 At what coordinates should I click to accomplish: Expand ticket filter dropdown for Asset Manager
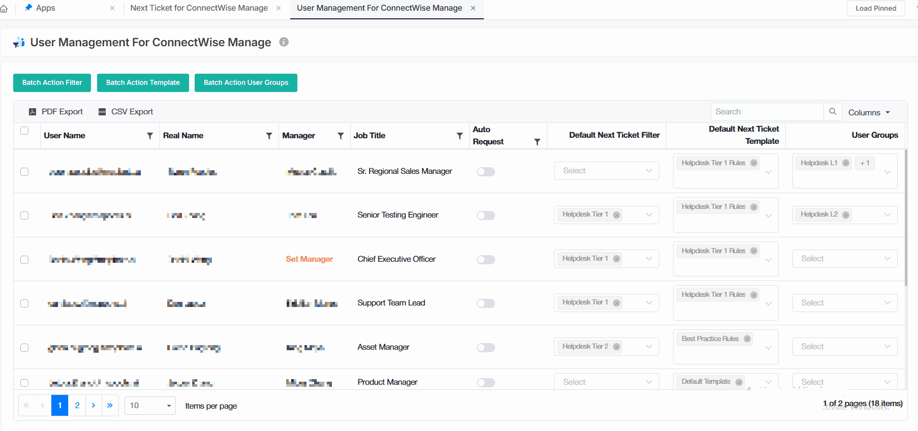649,347
